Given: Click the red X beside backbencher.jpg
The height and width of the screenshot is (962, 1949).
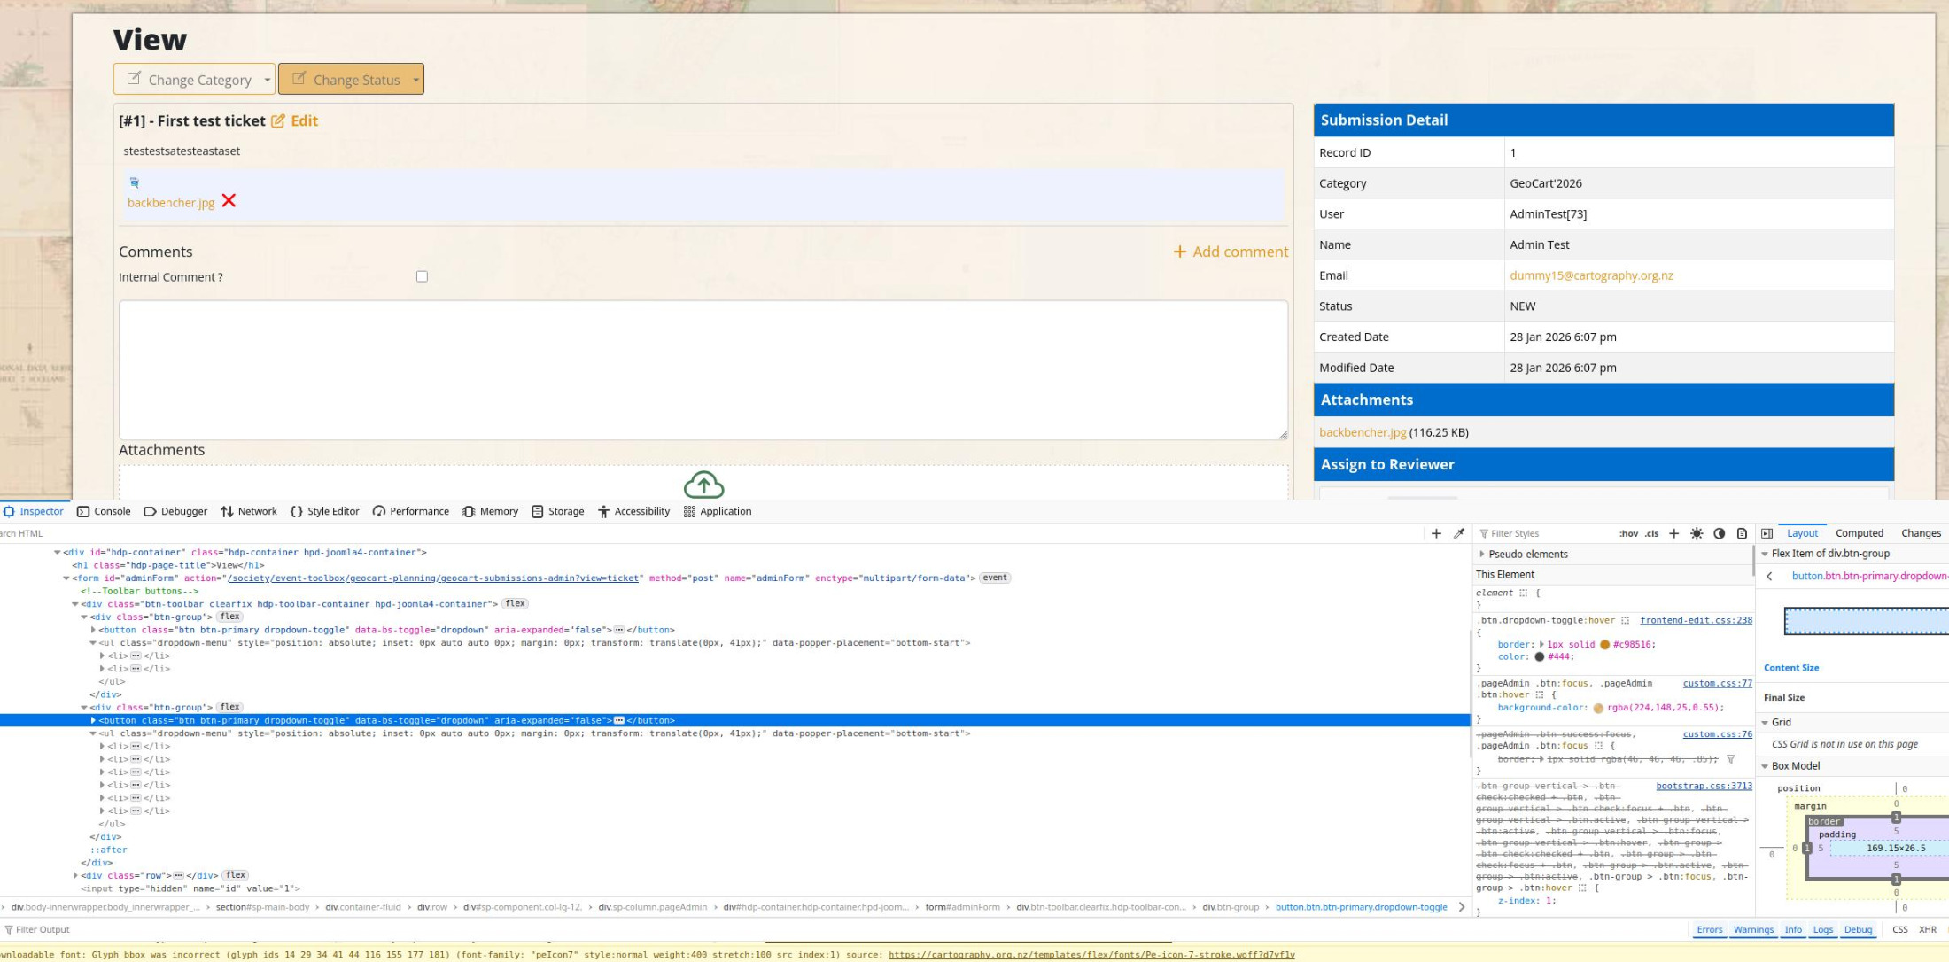Looking at the screenshot, I should (x=229, y=201).
